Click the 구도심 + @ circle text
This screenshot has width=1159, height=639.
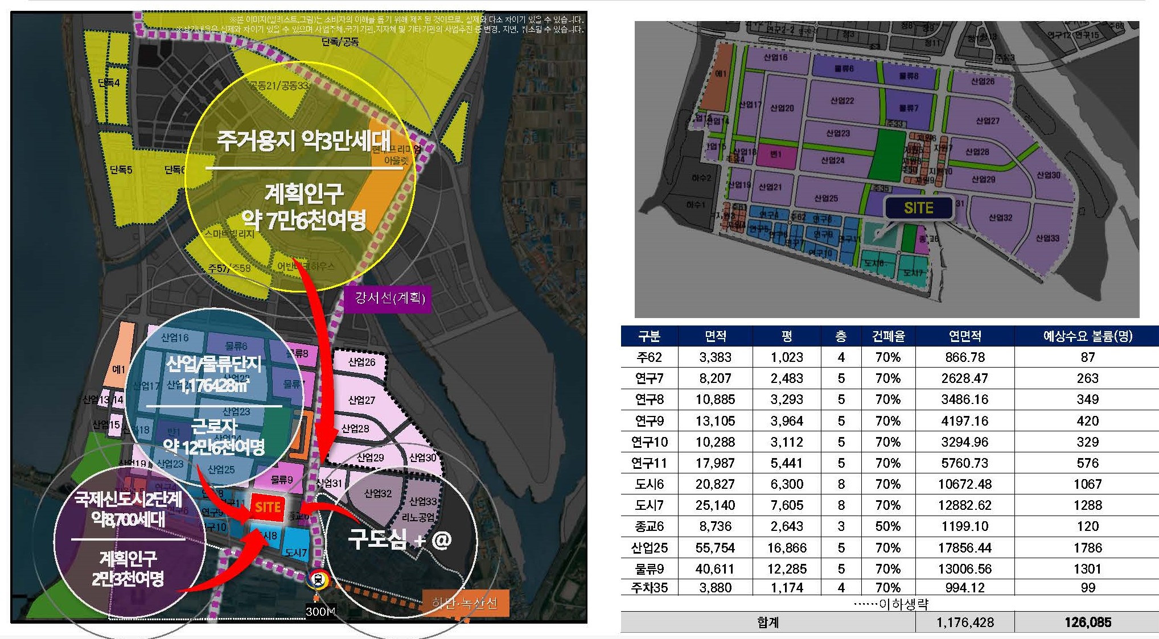pos(399,539)
